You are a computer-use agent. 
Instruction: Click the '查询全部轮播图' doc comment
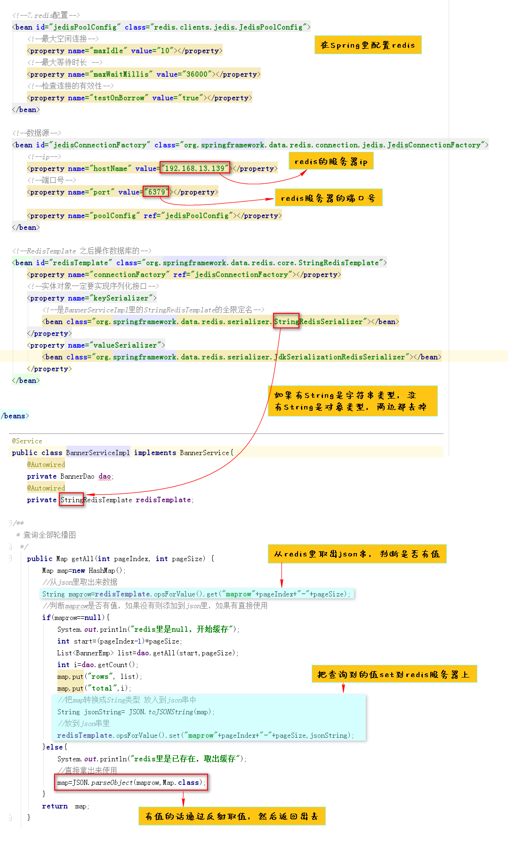pos(49,535)
